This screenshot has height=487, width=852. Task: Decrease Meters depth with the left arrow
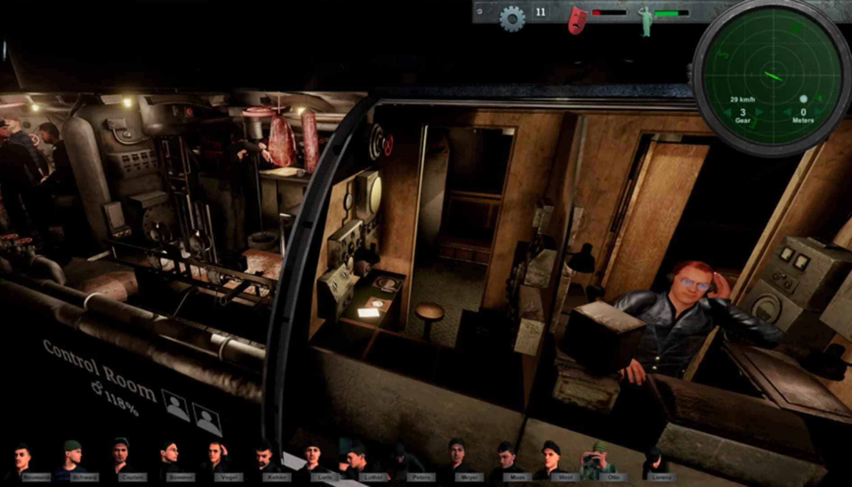[x=787, y=112]
